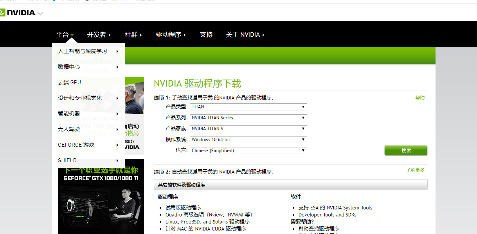477x234 pixels.
Task: Open 帮助查找驱动程序 link
Action: pyautogui.click(x=319, y=229)
